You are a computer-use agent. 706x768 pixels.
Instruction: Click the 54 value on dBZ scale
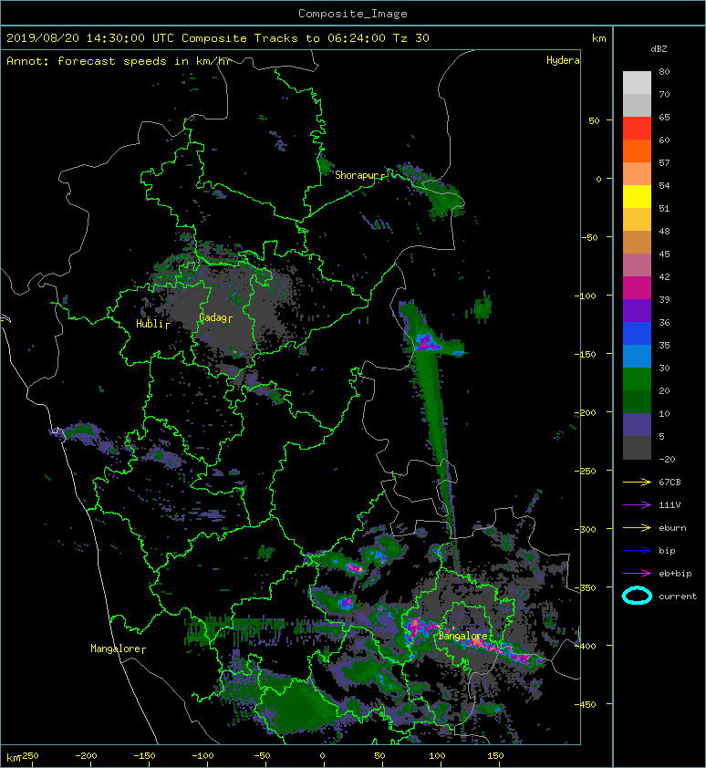664,186
